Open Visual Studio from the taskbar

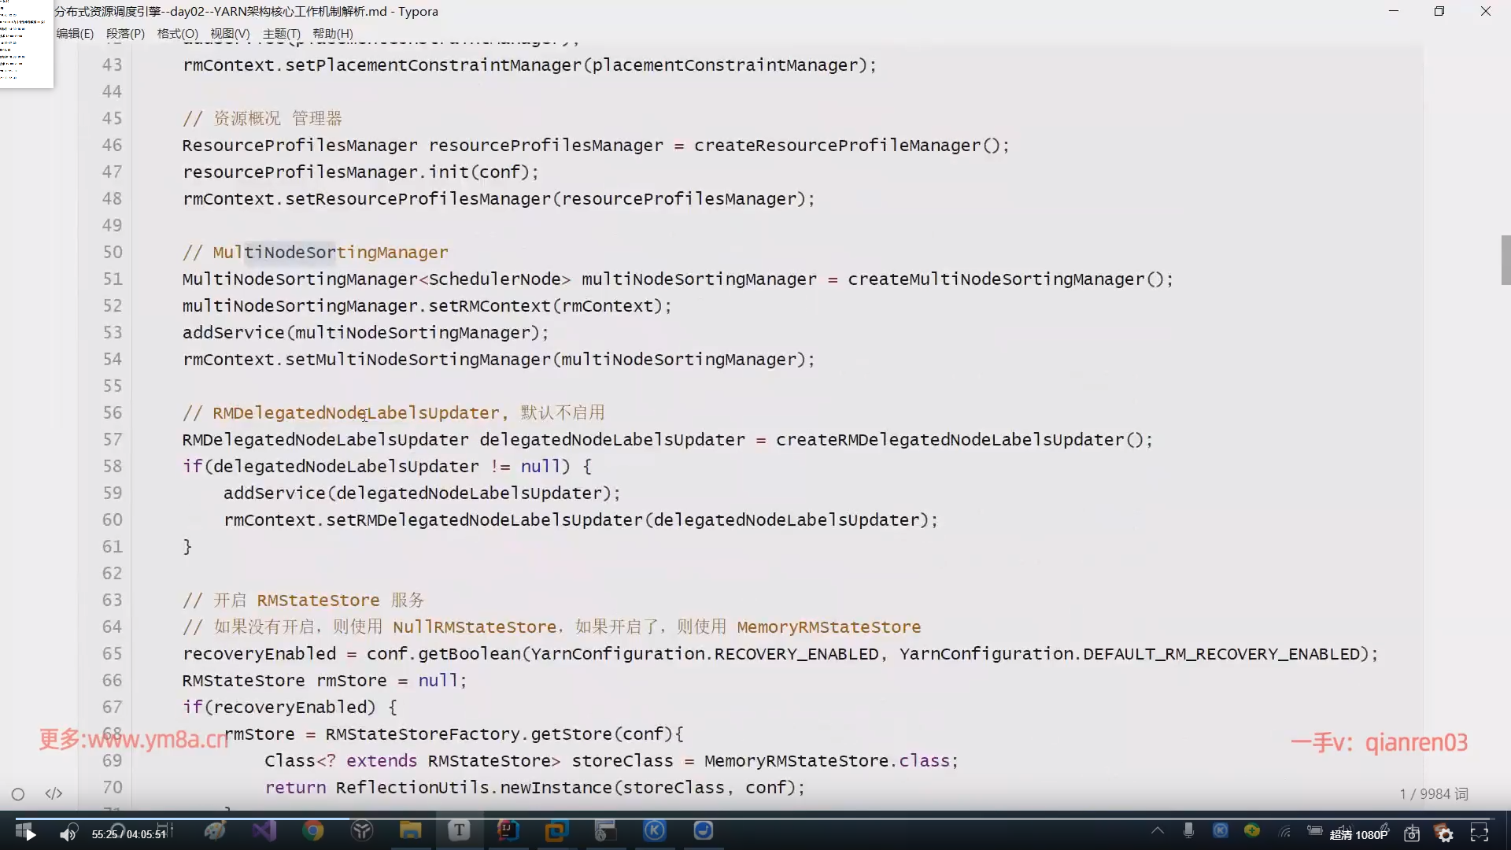264,831
